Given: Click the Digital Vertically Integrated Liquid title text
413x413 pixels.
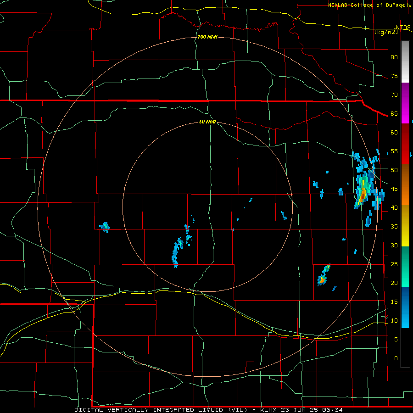Looking at the screenshot, I should pos(162,410).
